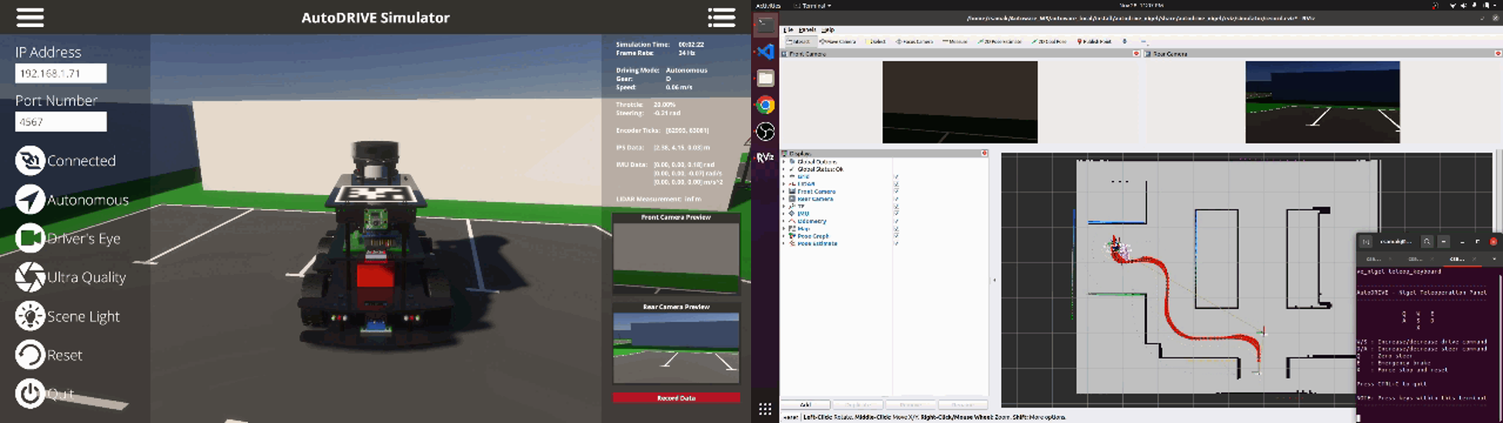Click the Add button in Displays panel

point(805,405)
